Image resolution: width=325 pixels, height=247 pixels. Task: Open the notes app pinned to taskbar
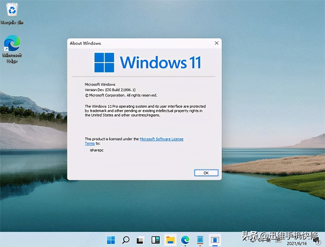(200, 240)
